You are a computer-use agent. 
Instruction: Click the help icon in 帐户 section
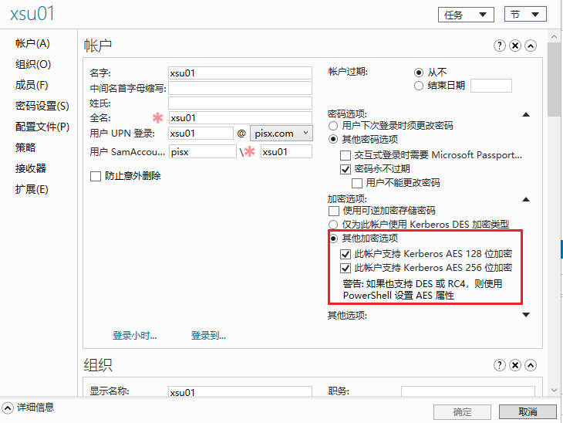[x=501, y=46]
